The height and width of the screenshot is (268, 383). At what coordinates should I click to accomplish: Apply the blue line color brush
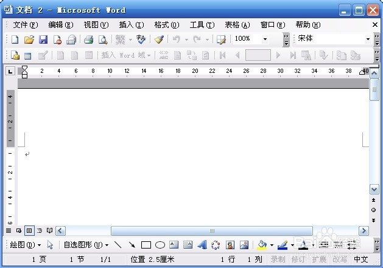point(283,245)
